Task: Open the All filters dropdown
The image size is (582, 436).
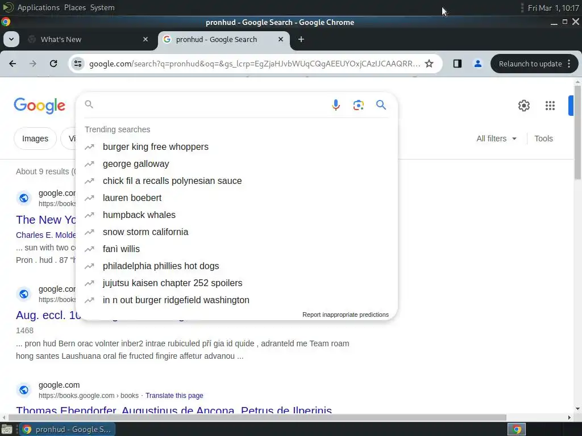Action: [x=496, y=139]
